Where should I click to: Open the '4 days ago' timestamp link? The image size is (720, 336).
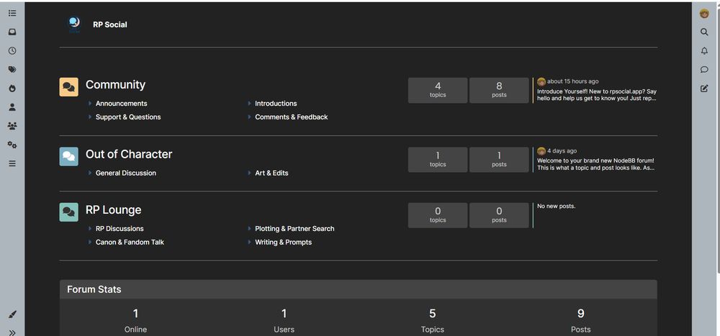pyautogui.click(x=562, y=150)
